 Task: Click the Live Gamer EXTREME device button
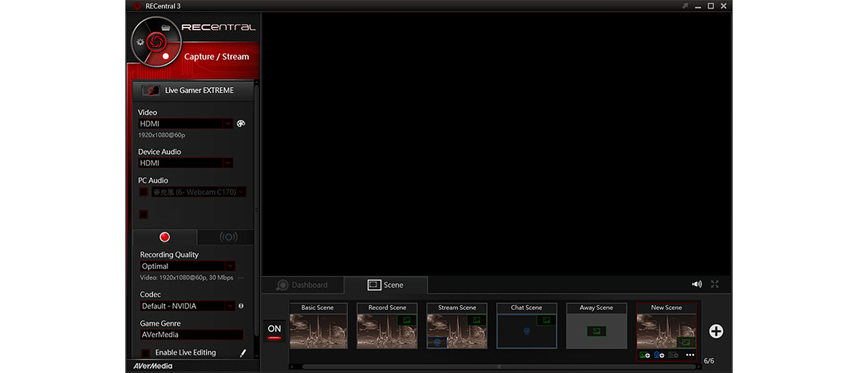192,90
